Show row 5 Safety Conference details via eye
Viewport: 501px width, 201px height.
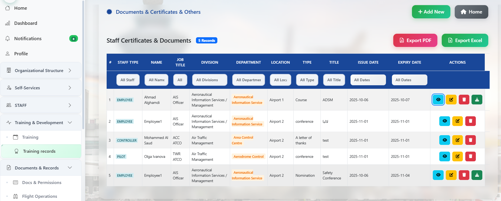(x=438, y=175)
